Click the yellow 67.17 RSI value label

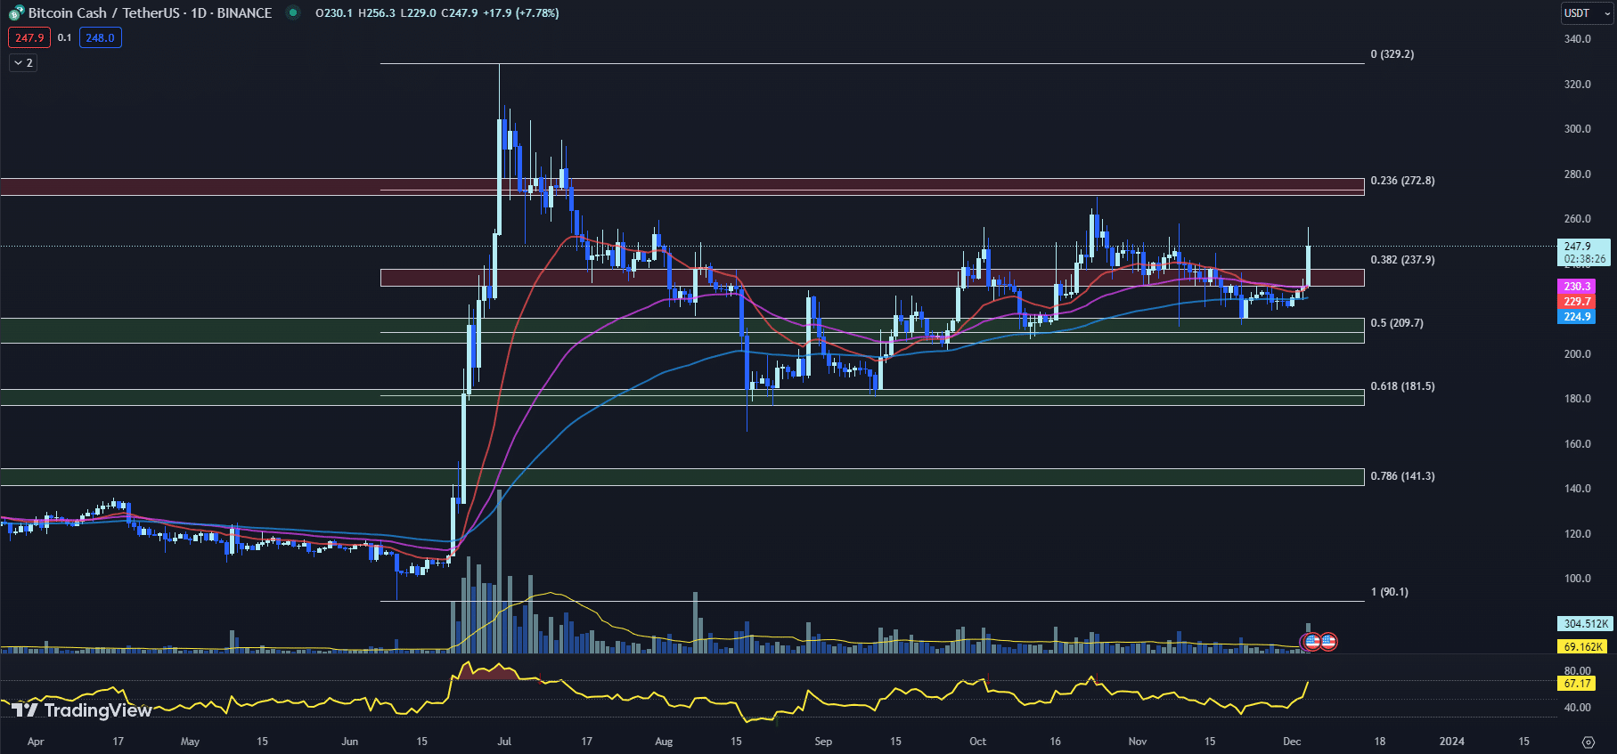pos(1576,684)
